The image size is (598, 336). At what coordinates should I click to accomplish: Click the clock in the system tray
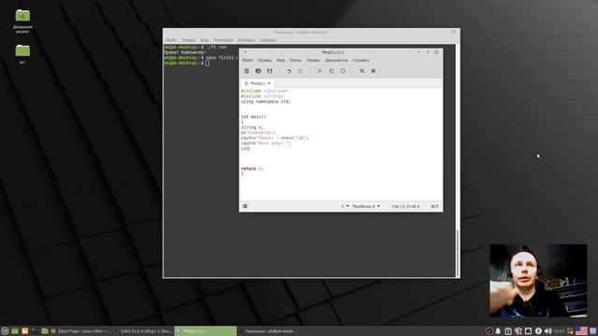(559, 331)
